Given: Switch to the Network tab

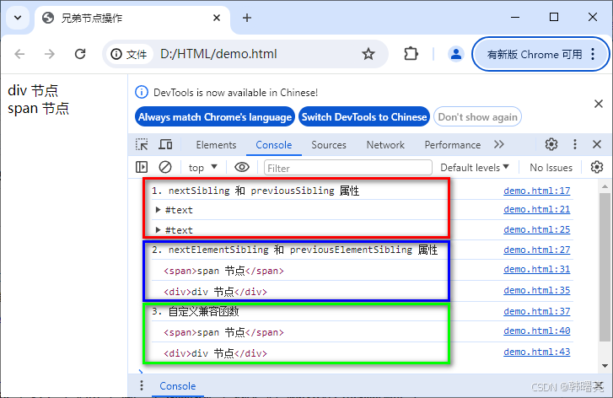Looking at the screenshot, I should pos(385,145).
